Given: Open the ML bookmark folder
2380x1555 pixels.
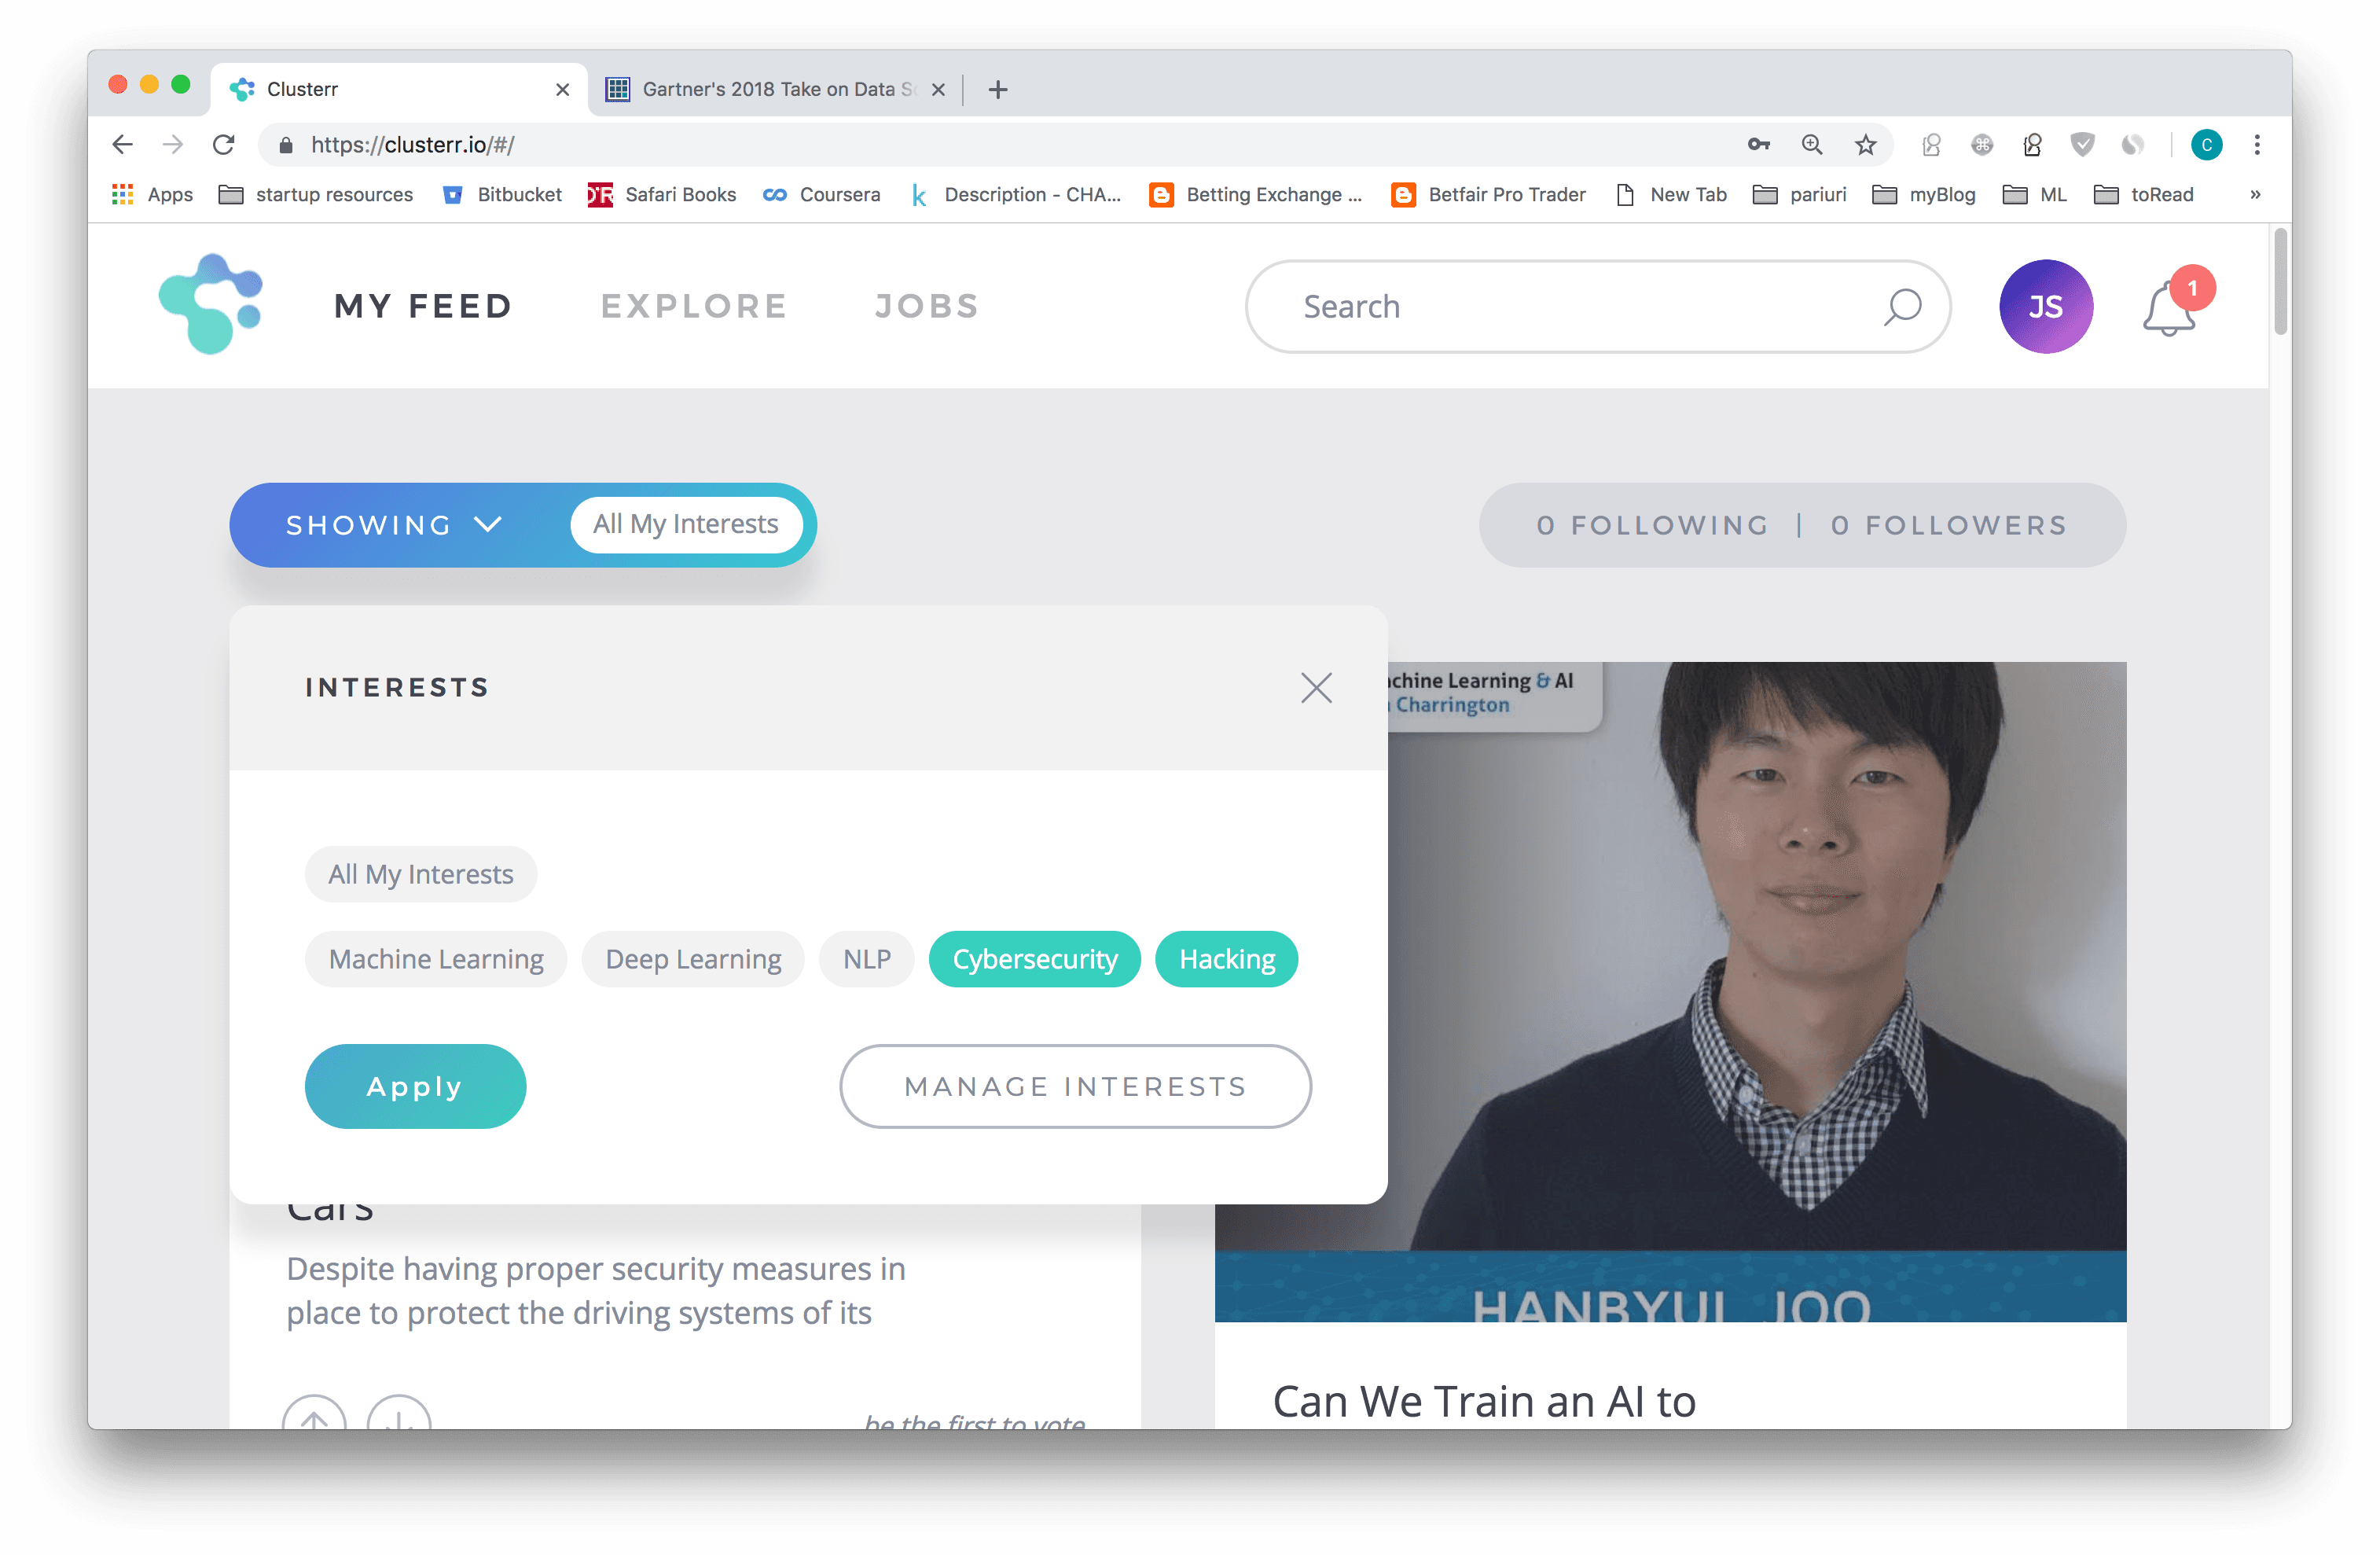Looking at the screenshot, I should [x=2035, y=195].
